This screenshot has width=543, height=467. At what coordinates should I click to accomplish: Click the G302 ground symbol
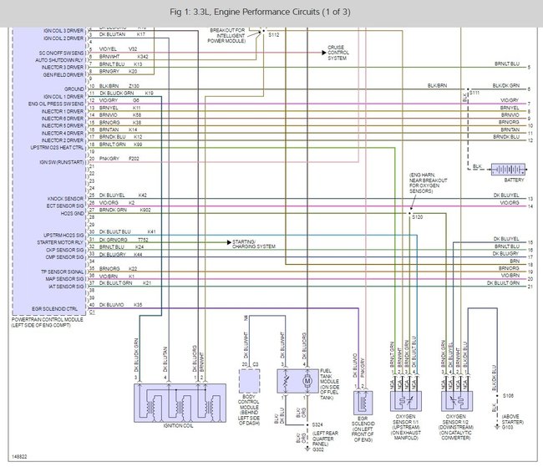[307, 449]
